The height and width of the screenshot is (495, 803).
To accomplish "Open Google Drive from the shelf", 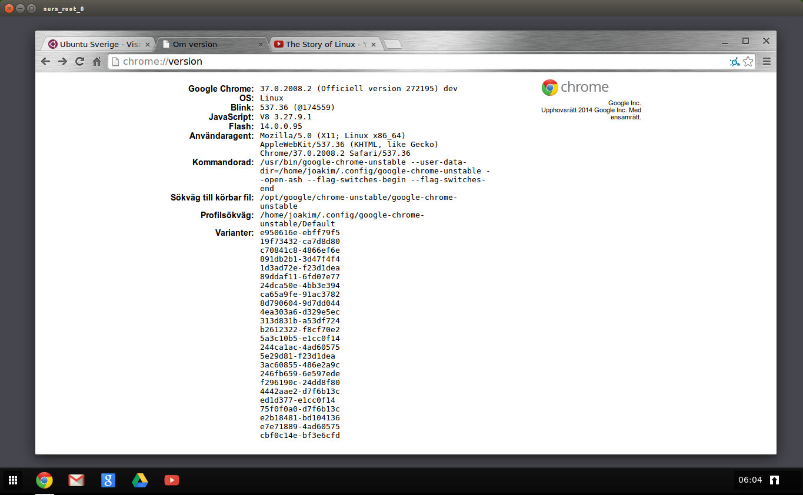I will coord(139,480).
